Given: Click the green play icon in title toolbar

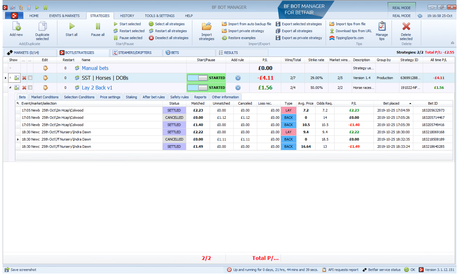Looking at the screenshot, I should tap(37, 7).
